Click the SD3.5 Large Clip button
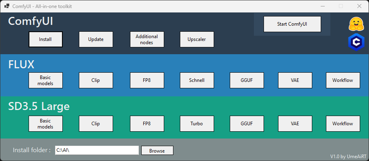Image resolution: width=369 pixels, height=161 pixels. [96, 124]
